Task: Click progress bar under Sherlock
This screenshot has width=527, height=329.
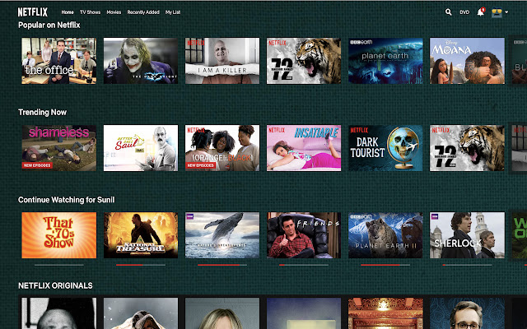Action: [x=467, y=265]
